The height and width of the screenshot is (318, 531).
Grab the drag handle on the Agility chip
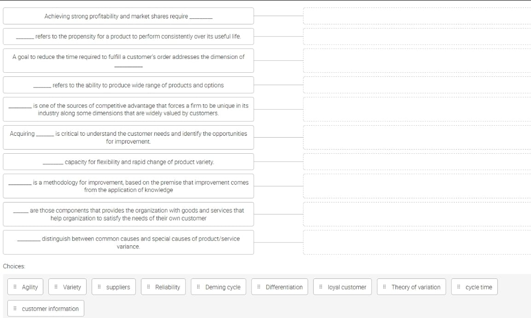[x=16, y=287]
